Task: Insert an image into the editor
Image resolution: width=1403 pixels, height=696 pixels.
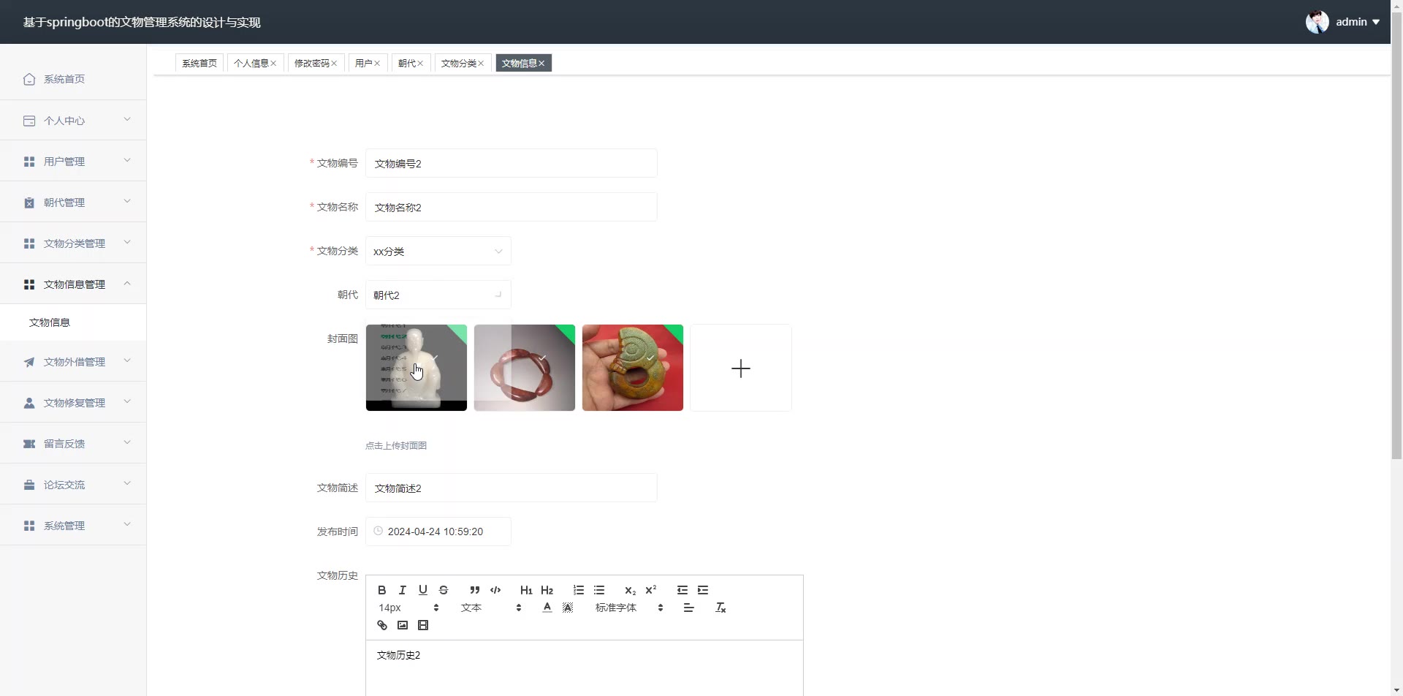Action: click(402, 625)
